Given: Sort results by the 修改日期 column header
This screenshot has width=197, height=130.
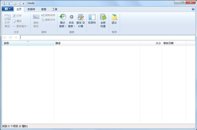Looking at the screenshot, I should point(174,43).
